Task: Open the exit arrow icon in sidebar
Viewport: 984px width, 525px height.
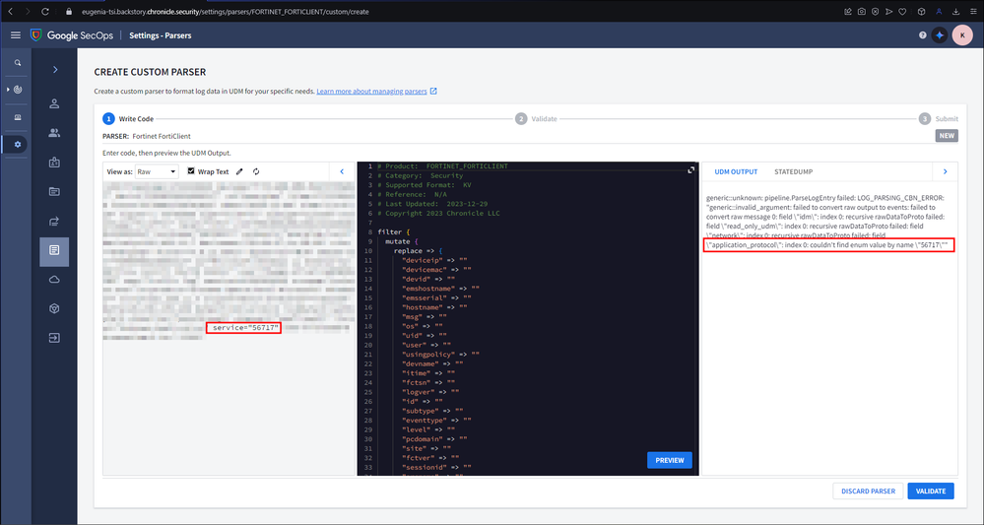Action: click(54, 338)
